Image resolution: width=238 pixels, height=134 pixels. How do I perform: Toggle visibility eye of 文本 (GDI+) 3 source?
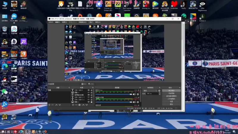pos(89,97)
